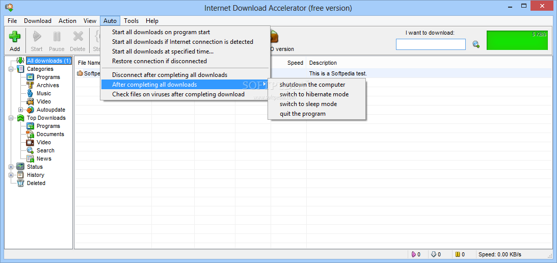
Task: Open the File menu
Action: [x=12, y=21]
